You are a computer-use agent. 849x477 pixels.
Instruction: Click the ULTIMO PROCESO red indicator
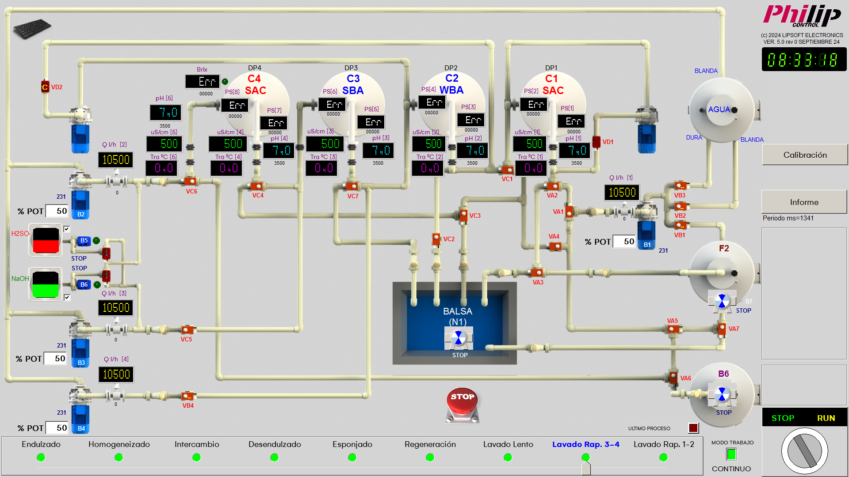coord(693,428)
